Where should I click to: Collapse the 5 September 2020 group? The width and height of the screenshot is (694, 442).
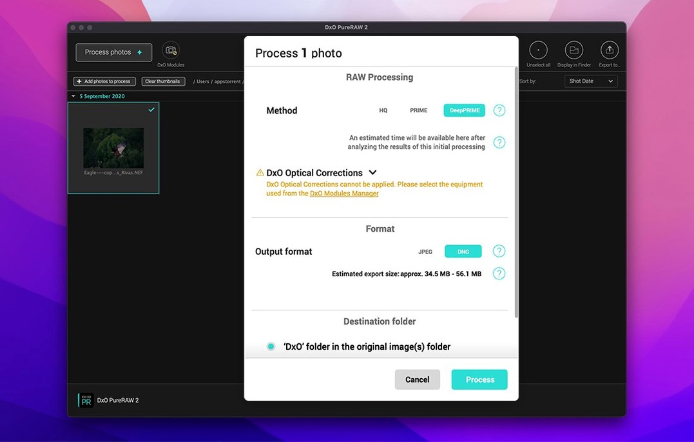tap(73, 96)
